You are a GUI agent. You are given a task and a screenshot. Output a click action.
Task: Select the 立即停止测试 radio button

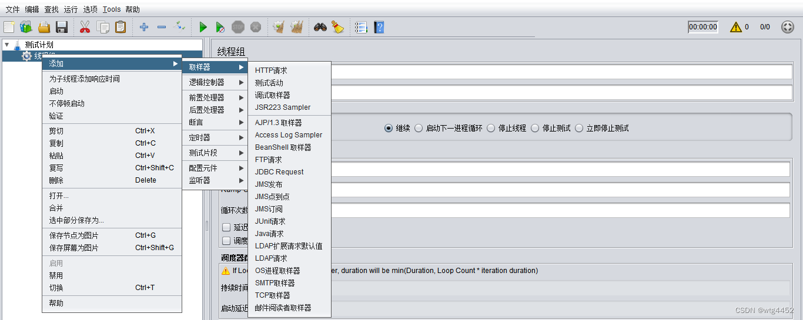[579, 128]
